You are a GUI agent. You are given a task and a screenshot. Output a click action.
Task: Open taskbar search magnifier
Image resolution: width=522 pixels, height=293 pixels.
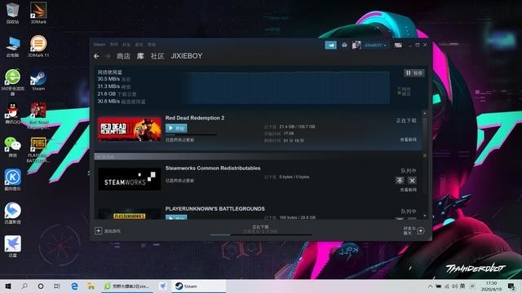[24, 286]
